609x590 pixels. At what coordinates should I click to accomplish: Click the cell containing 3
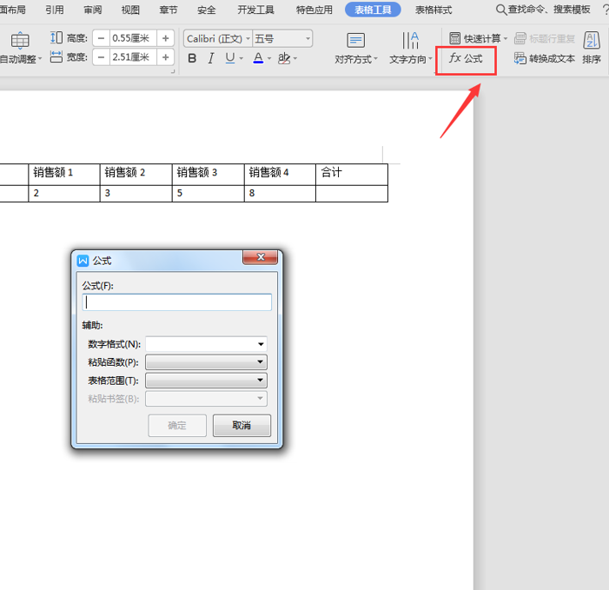[136, 194]
